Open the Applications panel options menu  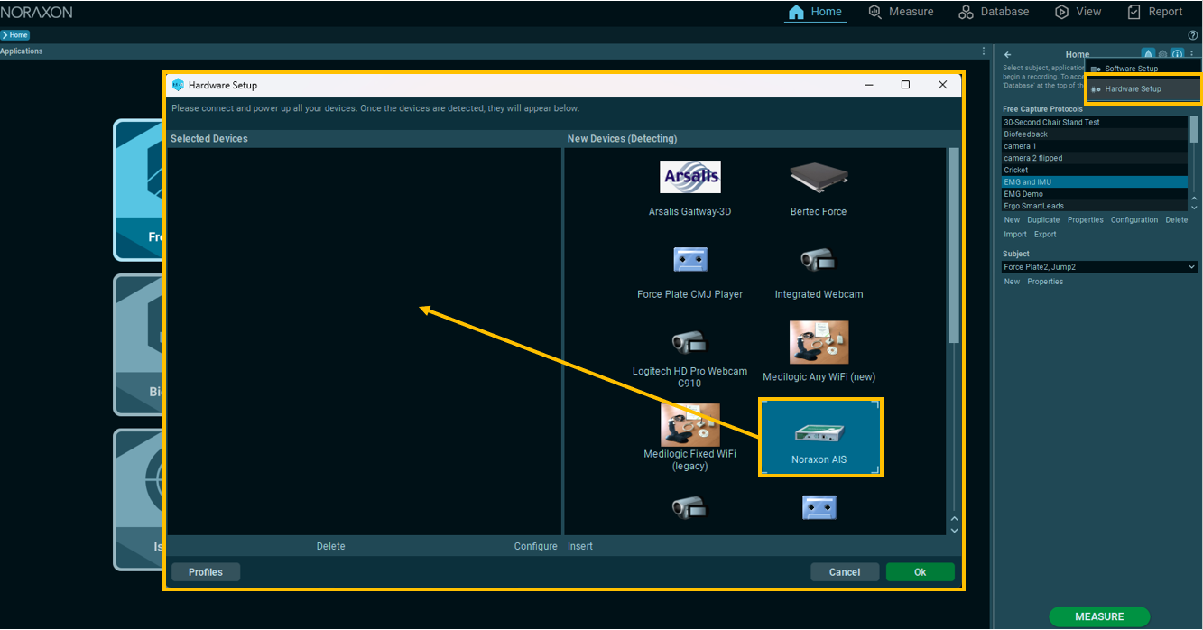coord(984,51)
